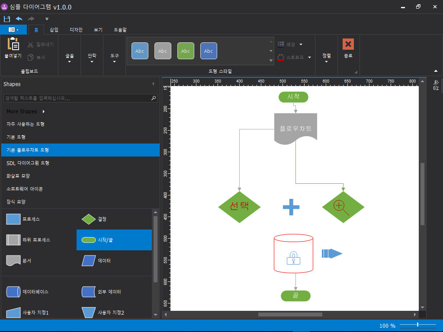
Task: Click the 잘라내기 cut button
Action: 41,45
